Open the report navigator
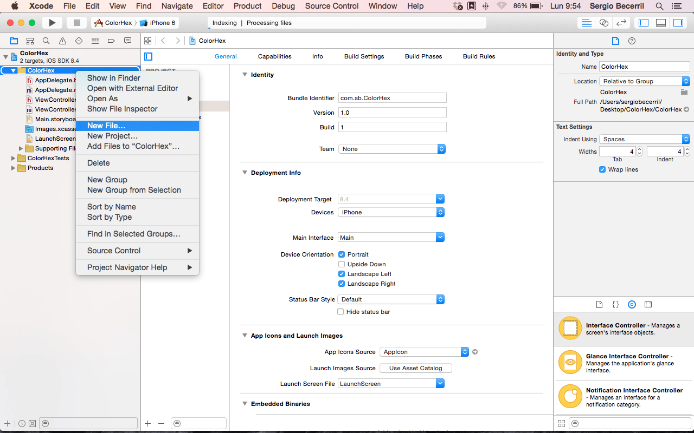This screenshot has width=694, height=433. 127,41
